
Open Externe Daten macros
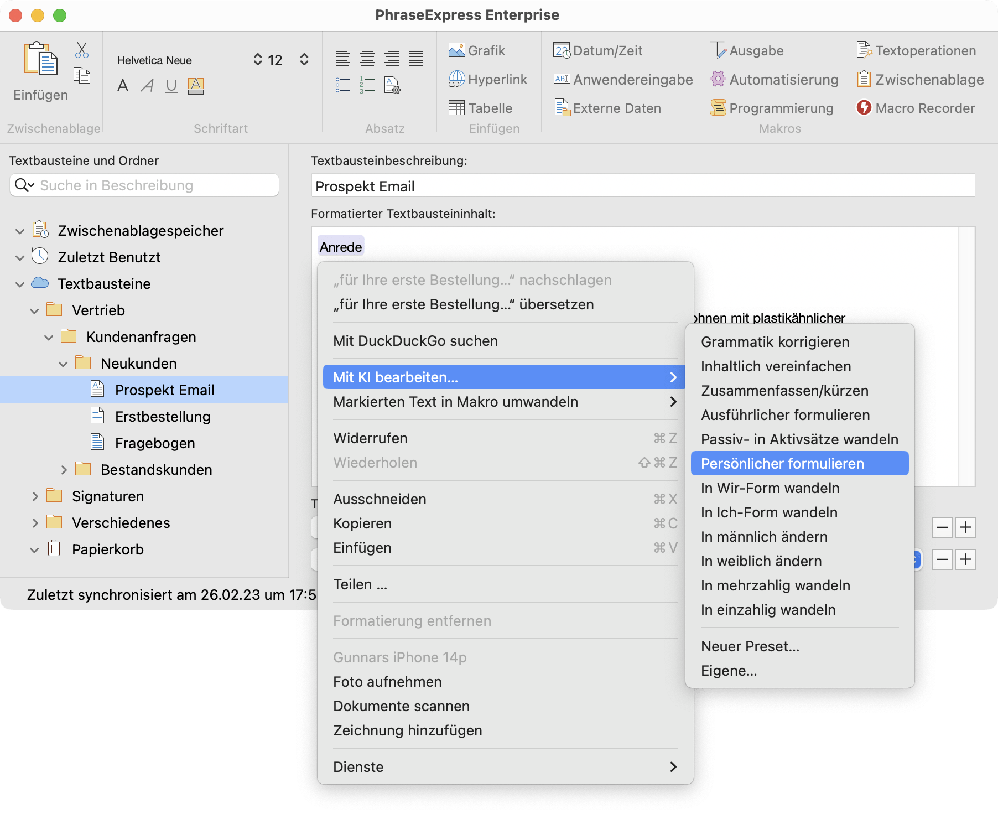[x=607, y=108]
